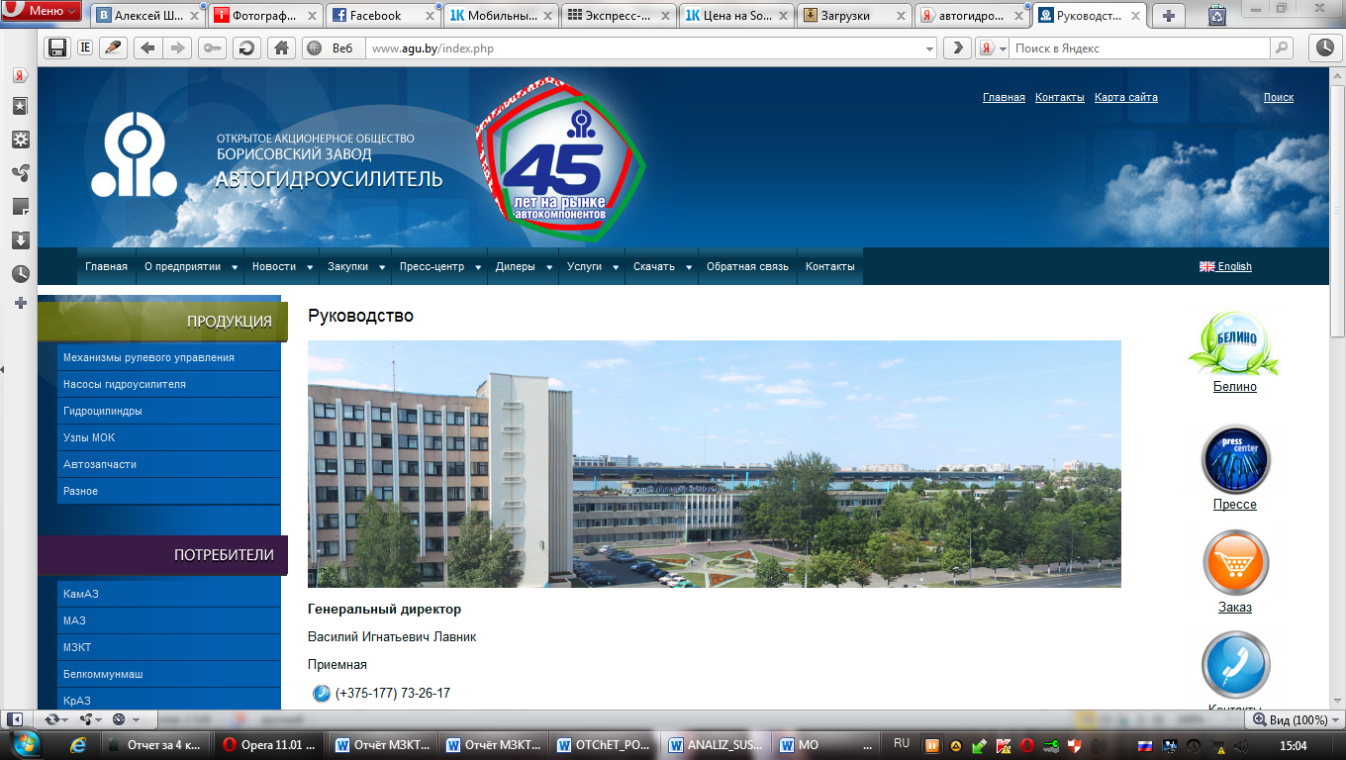Click the Windows Start button

coord(27,744)
